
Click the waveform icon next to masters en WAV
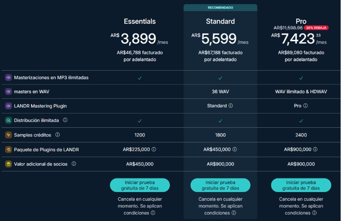(x=9, y=92)
